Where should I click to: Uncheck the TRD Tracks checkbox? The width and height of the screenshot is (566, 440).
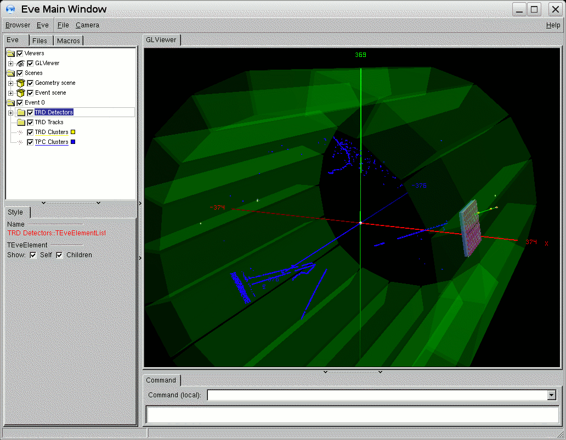click(30, 123)
